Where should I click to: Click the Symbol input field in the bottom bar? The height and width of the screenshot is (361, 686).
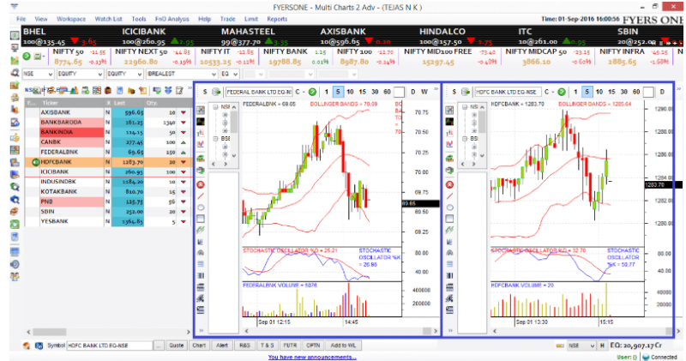coord(110,346)
